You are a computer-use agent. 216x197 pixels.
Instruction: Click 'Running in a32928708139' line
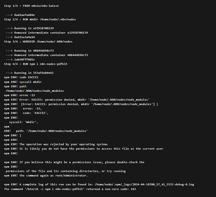(x=30, y=28)
